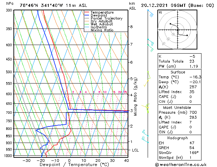Click the Most Unstable Lifted Index value 7

pyautogui.click(x=191, y=122)
